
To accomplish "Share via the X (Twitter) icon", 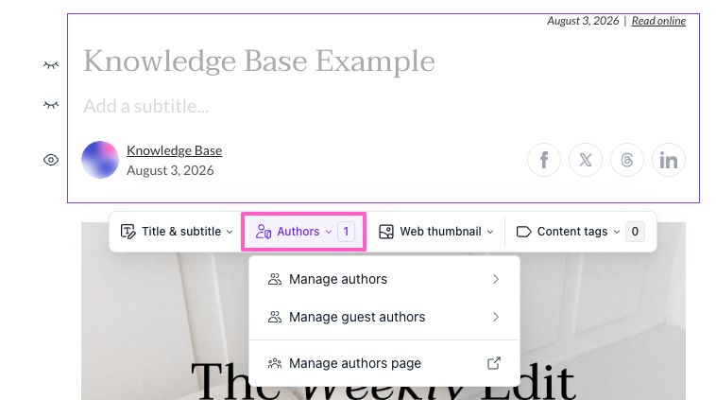I will (x=586, y=160).
